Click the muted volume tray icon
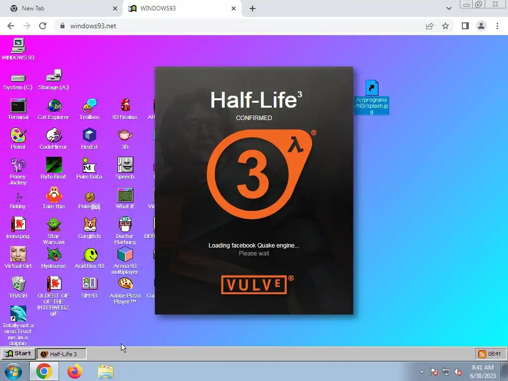The height and width of the screenshot is (381, 508). tap(458, 372)
